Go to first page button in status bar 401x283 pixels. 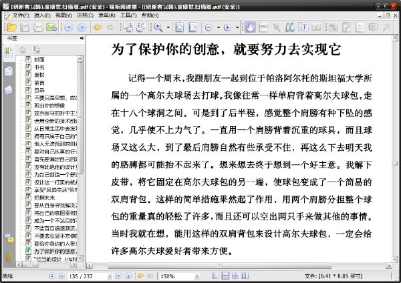(52, 276)
